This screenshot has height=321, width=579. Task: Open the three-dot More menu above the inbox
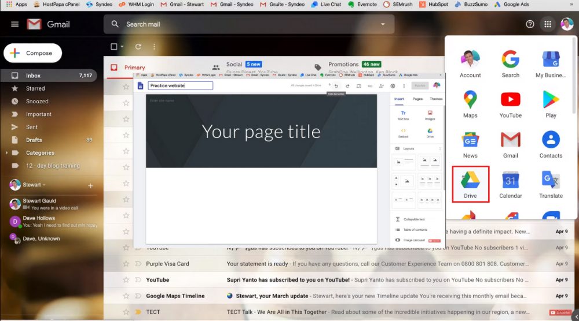click(x=154, y=47)
